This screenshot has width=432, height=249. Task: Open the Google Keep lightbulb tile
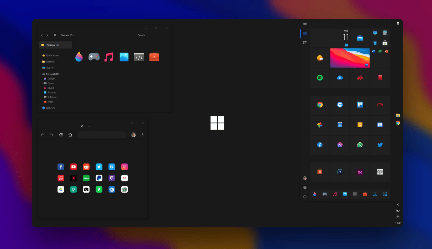pyautogui.click(x=360, y=125)
